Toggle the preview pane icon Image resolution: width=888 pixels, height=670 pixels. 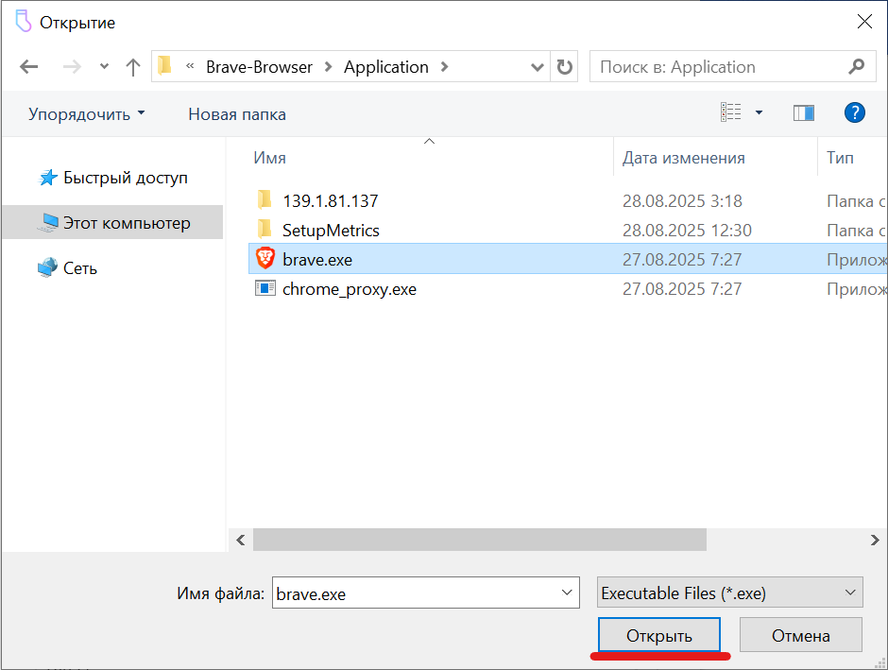804,113
